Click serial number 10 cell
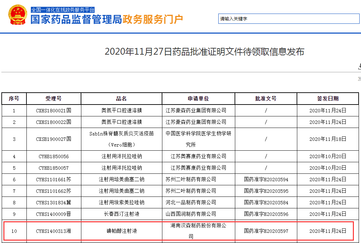 point(14,231)
